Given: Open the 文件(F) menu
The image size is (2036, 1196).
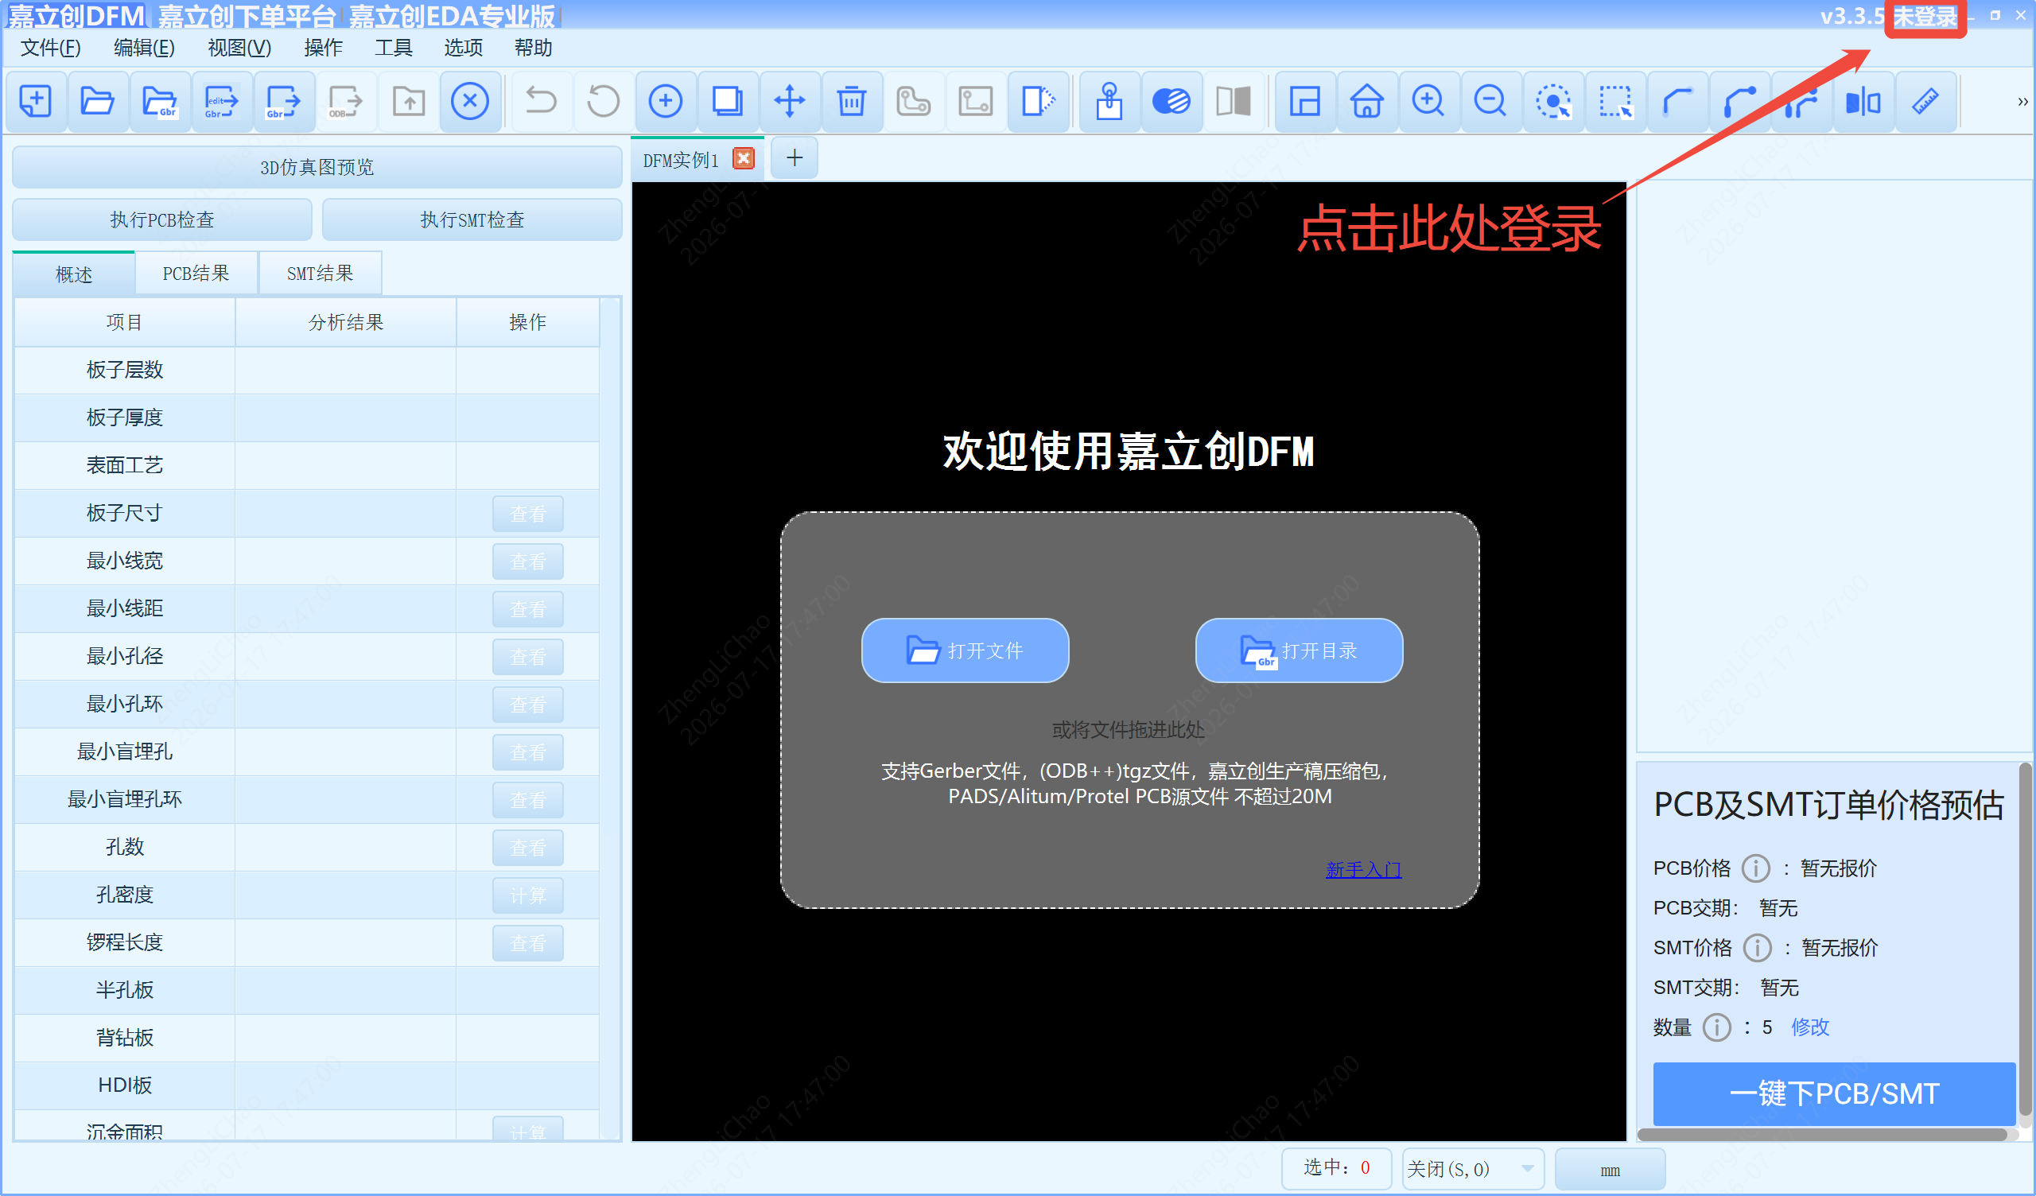Looking at the screenshot, I should [x=50, y=48].
